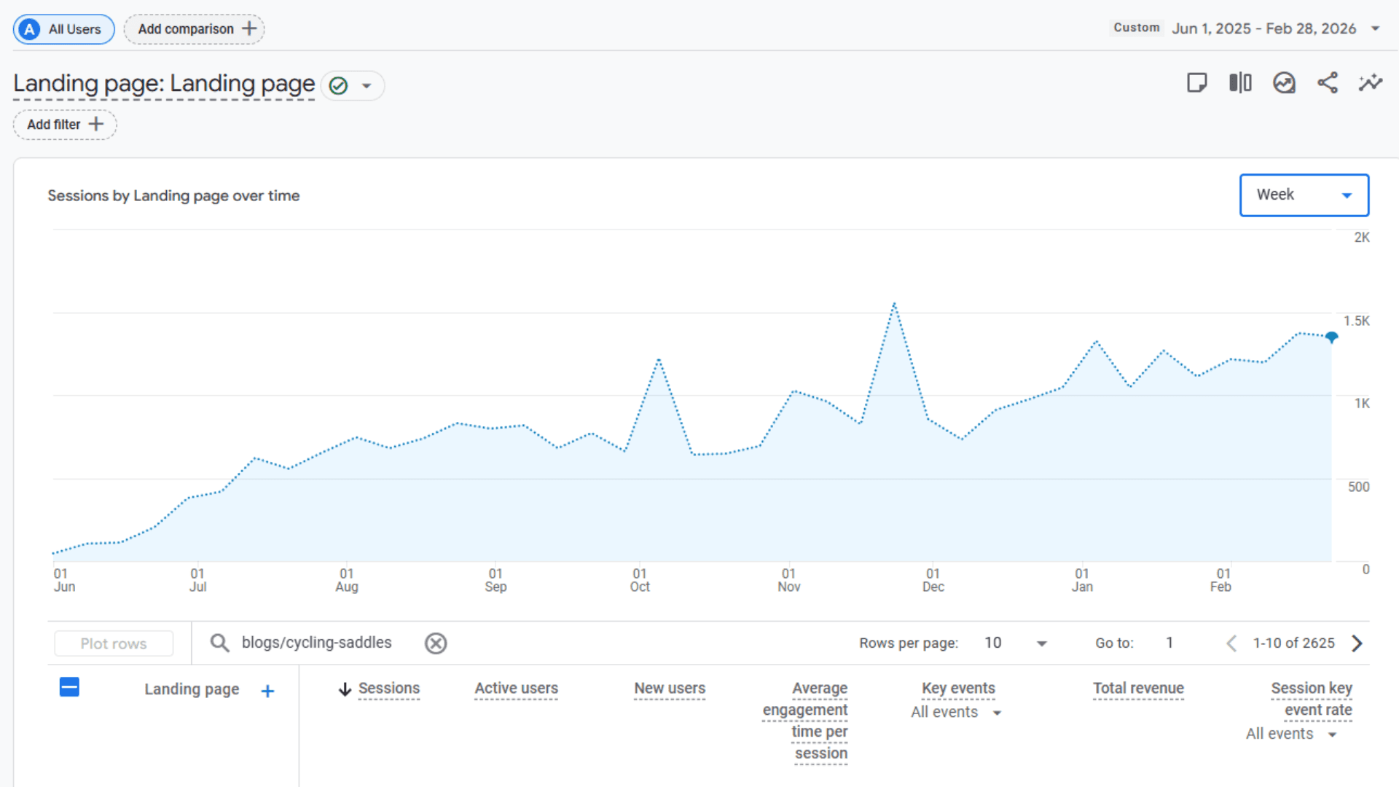The width and height of the screenshot is (1399, 787).
Task: Share this report via the share icon
Action: pyautogui.click(x=1328, y=83)
